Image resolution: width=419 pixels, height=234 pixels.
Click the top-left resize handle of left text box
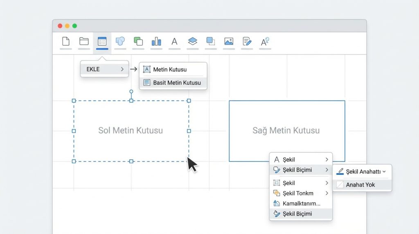tap(74, 101)
